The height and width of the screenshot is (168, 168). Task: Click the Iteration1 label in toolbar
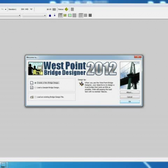(12, 9)
